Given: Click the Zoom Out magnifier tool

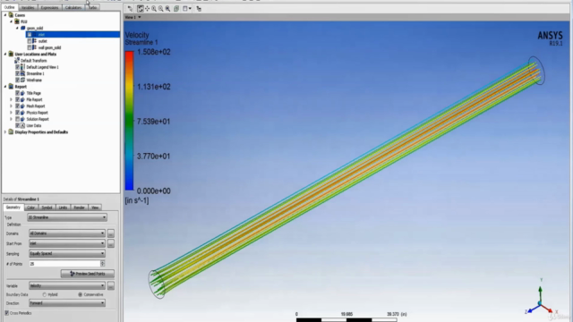Looking at the screenshot, I should pos(161,8).
